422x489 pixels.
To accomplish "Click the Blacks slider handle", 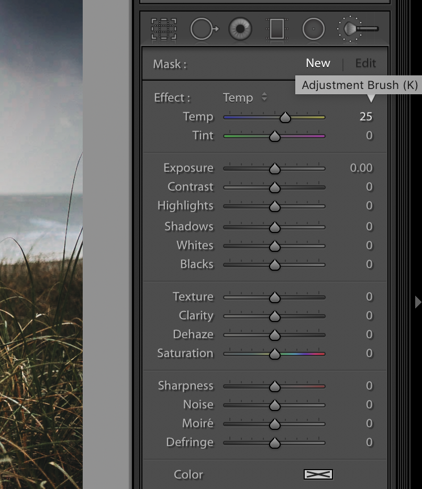I will (274, 265).
